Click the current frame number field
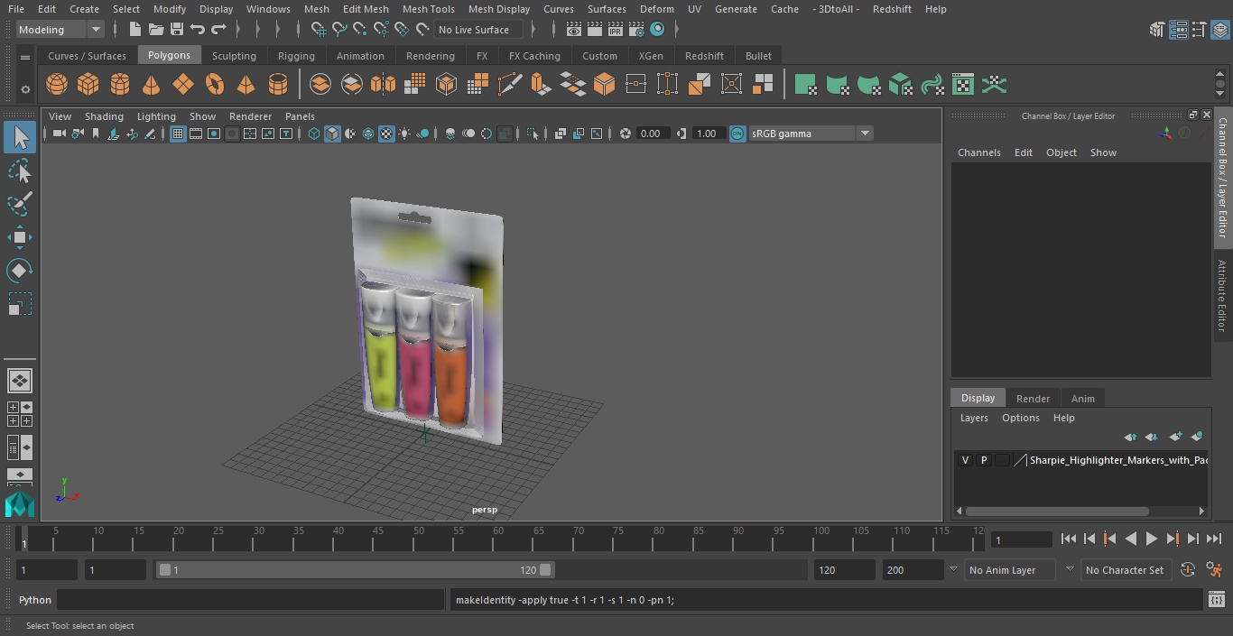 [1022, 539]
